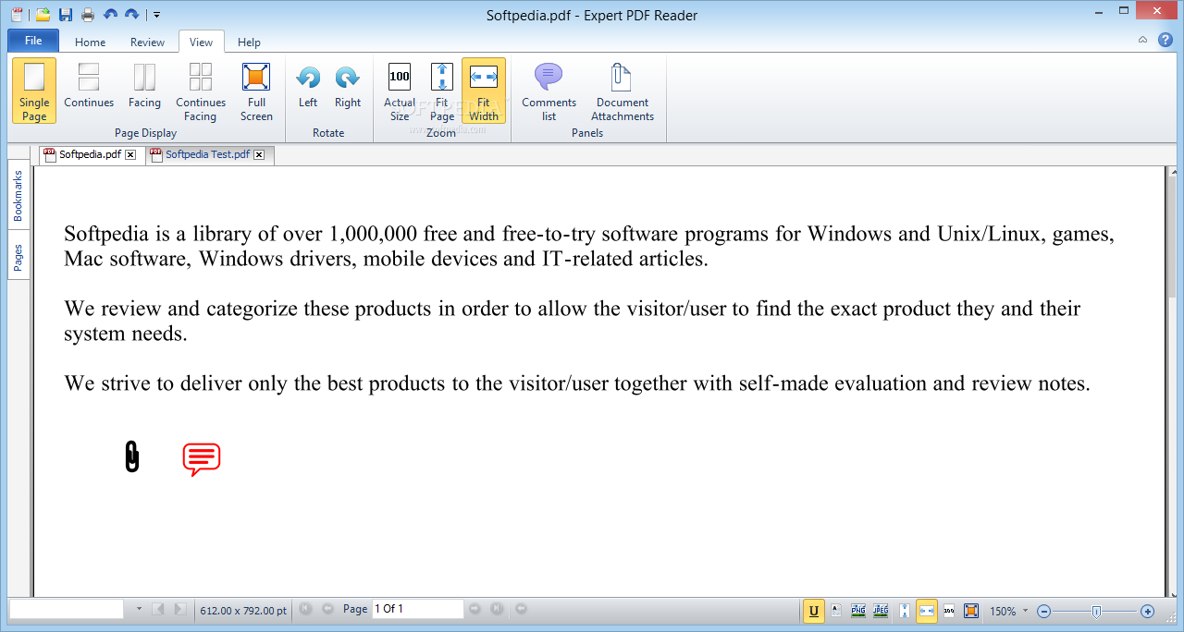Screen dimensions: 1184x632
Task: Expand the Pages side panel
Action: click(x=18, y=256)
